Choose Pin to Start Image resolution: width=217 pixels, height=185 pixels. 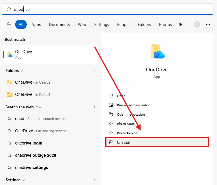coord(157,124)
